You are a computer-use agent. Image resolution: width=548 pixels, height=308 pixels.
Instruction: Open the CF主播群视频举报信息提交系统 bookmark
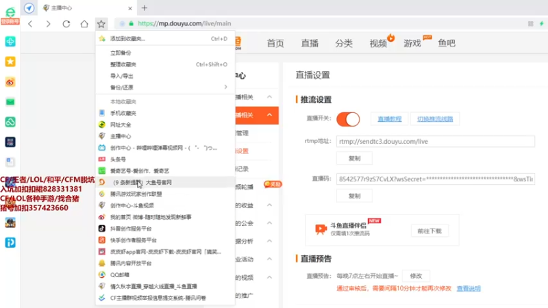165,298
